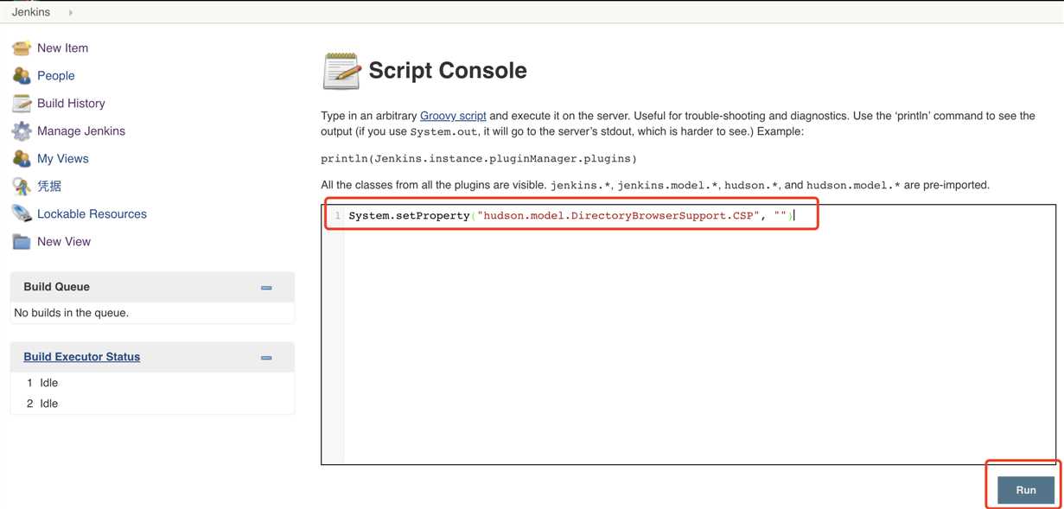Click the New View folder icon
The height and width of the screenshot is (509, 1064).
tap(22, 241)
